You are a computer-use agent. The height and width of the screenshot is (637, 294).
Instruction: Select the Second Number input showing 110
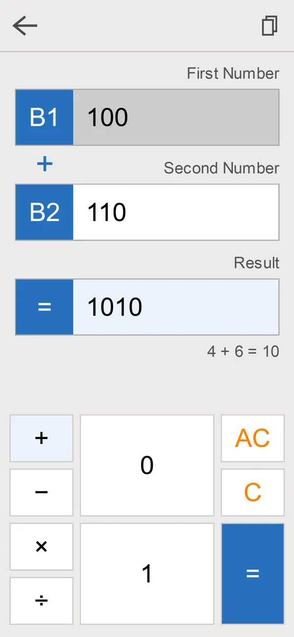click(176, 212)
